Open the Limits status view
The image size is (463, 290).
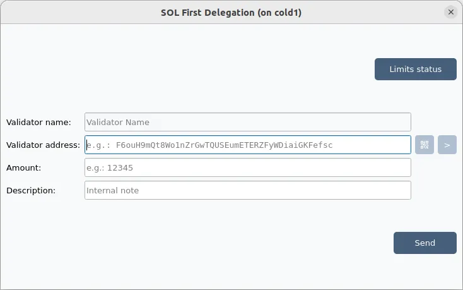[416, 69]
